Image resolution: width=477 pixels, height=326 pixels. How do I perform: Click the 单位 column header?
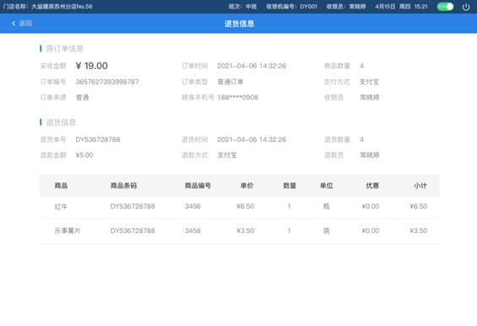(326, 185)
